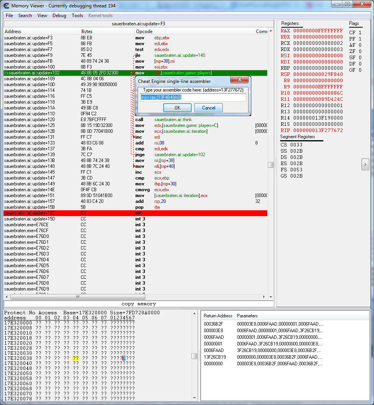The height and width of the screenshot is (405, 374).
Task: Open the Debug menu
Action: coord(59,16)
